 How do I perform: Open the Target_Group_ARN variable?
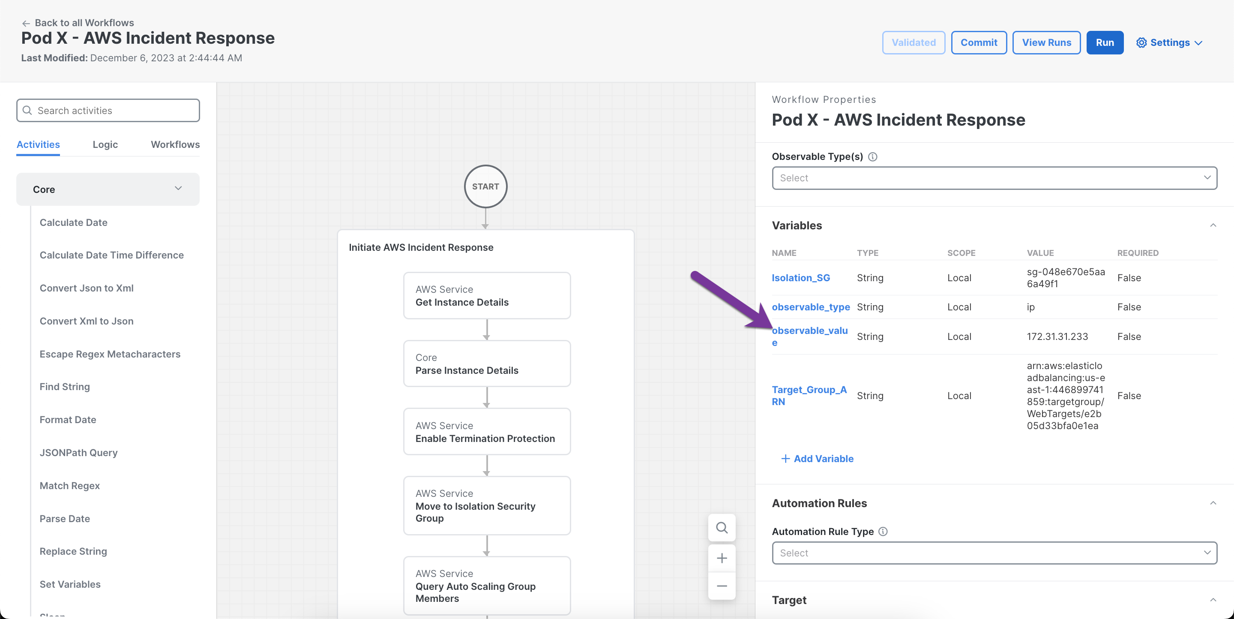point(809,396)
